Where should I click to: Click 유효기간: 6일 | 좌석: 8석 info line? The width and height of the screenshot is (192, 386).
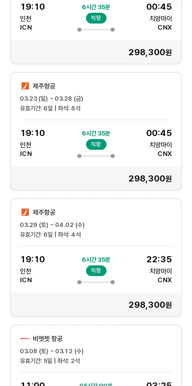point(50,108)
